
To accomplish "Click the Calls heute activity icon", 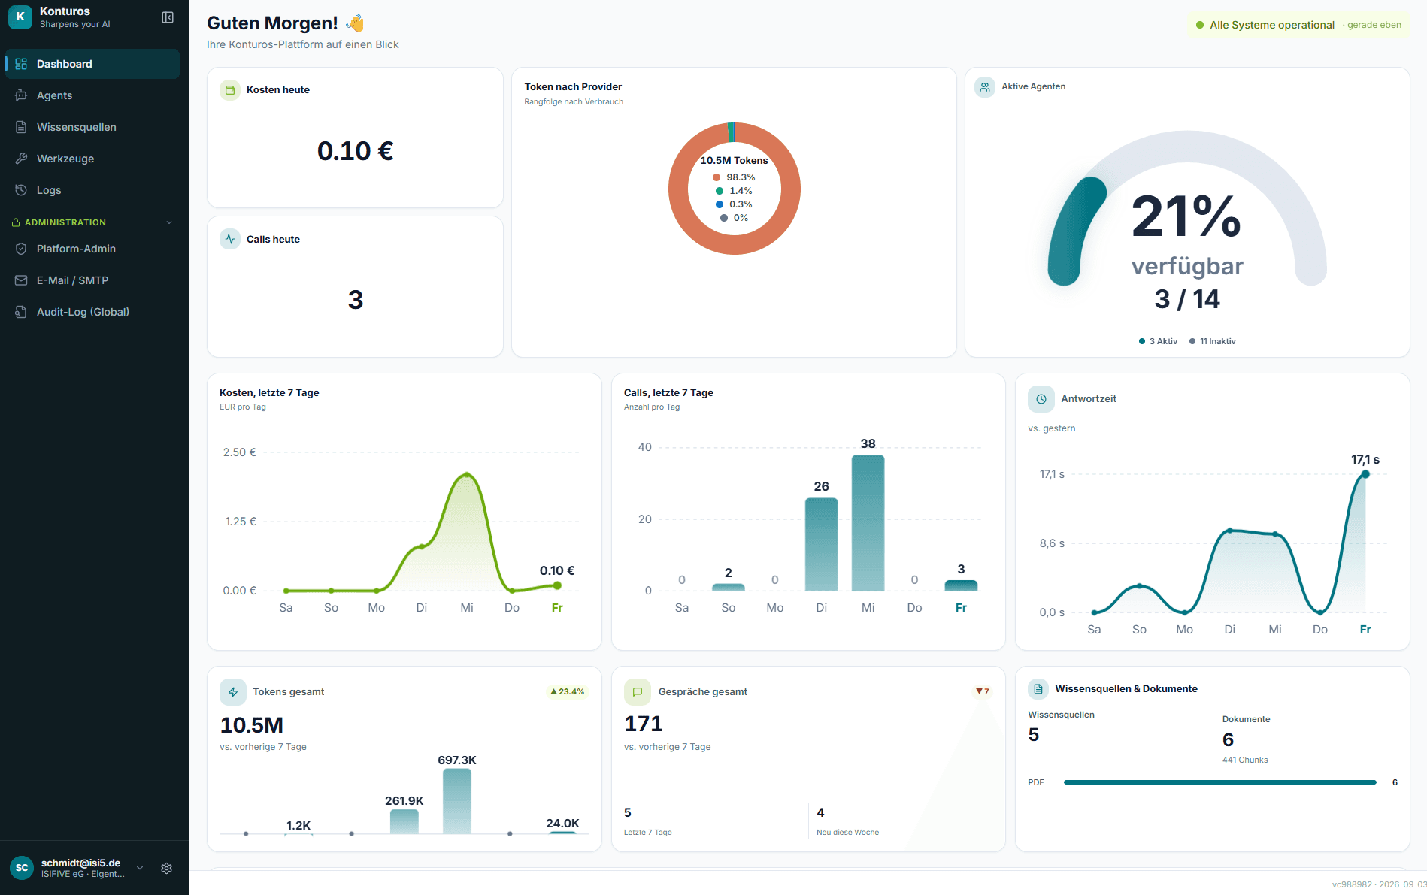I will pos(230,239).
